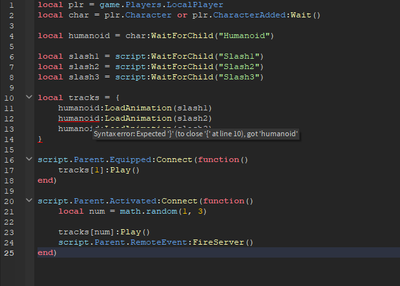The width and height of the screenshot is (400, 286).
Task: Click line number 14 in the gutter
Action: (x=9, y=139)
